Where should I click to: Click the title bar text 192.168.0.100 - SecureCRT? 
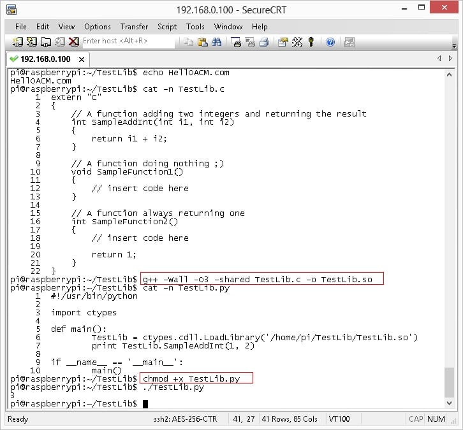pyautogui.click(x=231, y=10)
